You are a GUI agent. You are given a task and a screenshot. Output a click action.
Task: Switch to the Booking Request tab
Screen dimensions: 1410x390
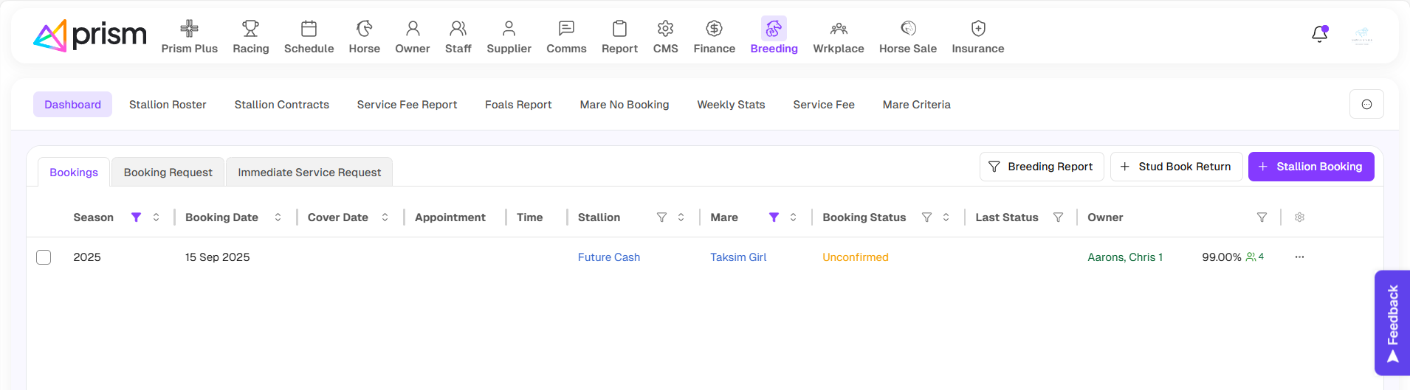click(x=168, y=173)
